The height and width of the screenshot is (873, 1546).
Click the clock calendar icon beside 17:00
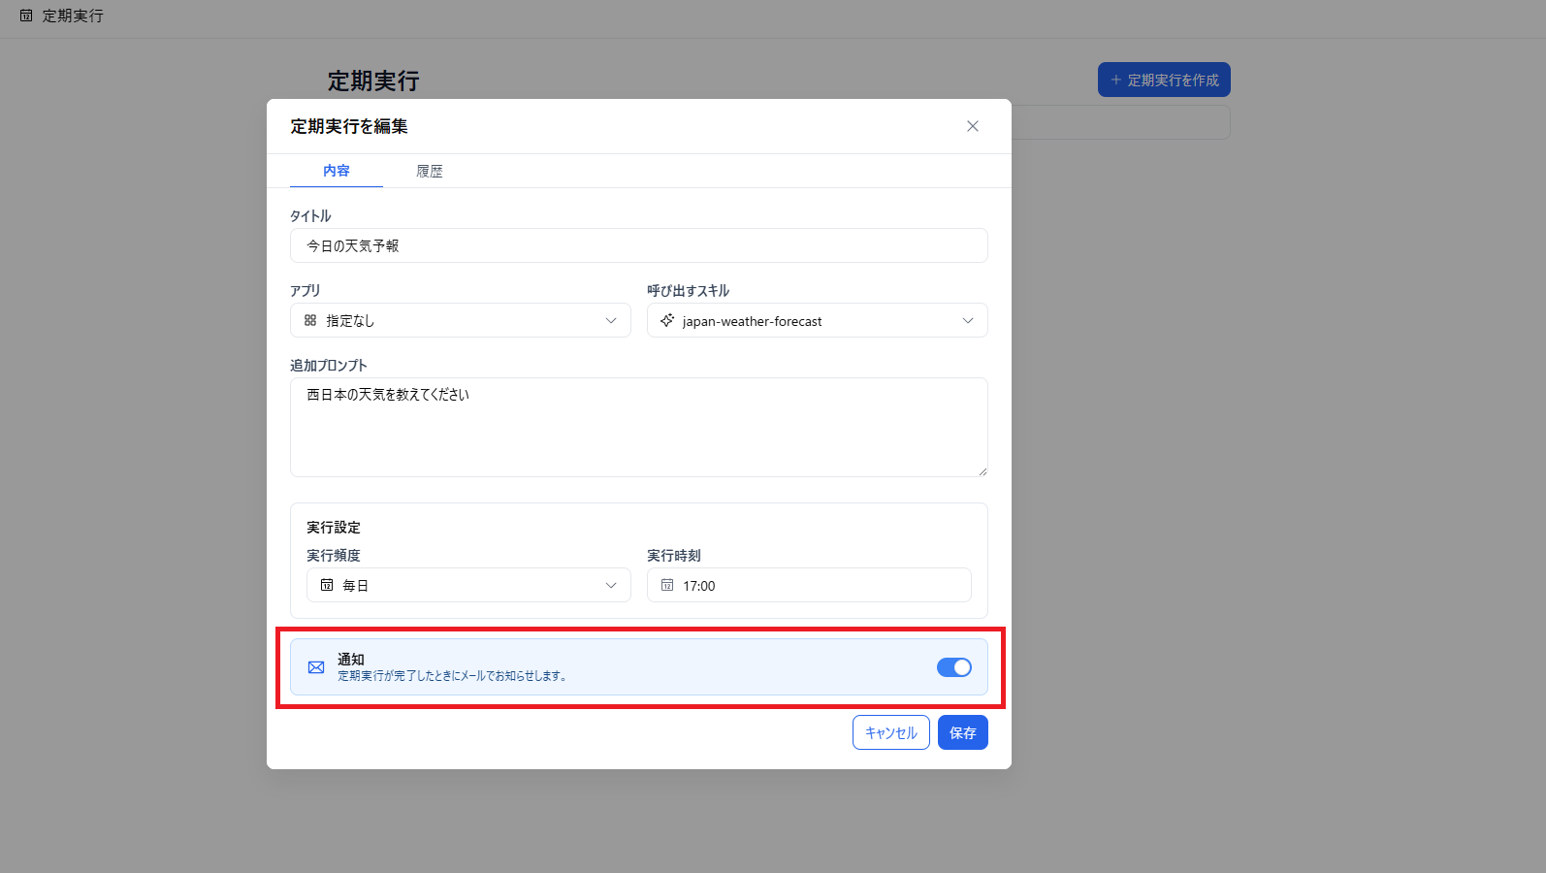[667, 585]
